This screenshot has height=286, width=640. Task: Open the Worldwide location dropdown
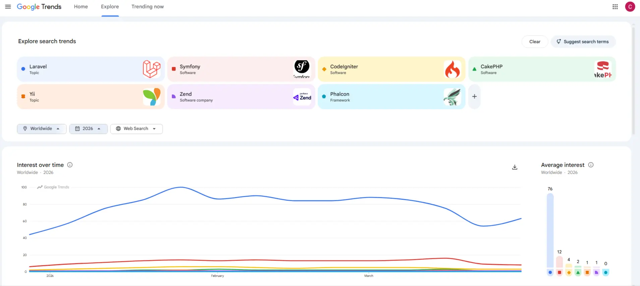pyautogui.click(x=42, y=129)
